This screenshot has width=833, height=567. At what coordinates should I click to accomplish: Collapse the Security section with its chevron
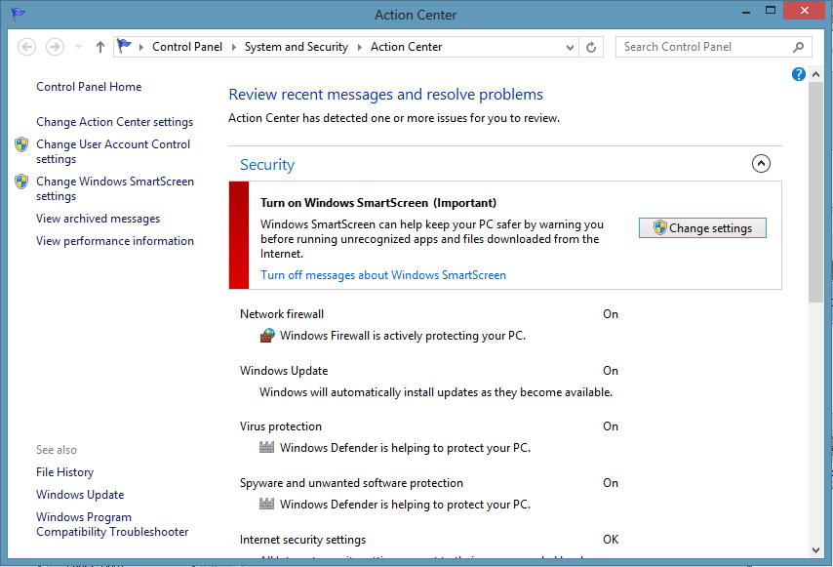click(761, 164)
